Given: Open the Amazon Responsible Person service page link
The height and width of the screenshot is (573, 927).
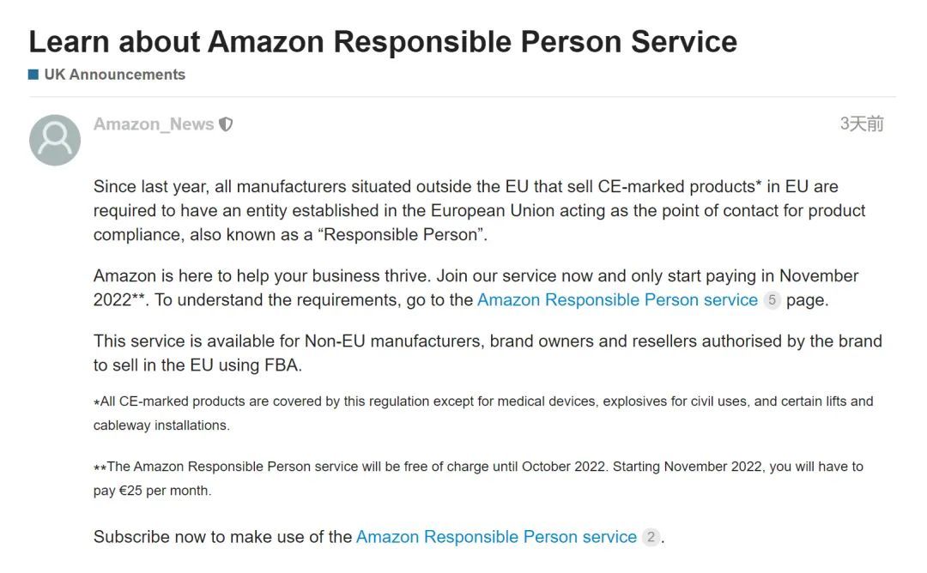Looking at the screenshot, I should (617, 300).
